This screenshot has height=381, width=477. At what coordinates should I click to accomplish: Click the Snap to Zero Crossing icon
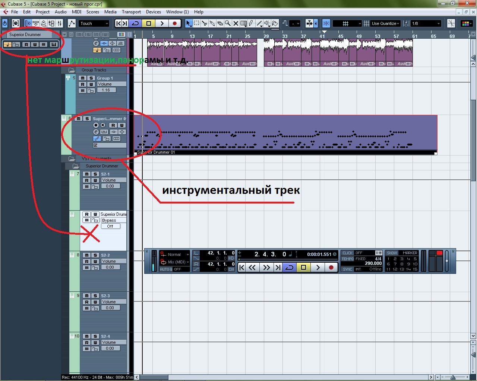click(x=451, y=23)
